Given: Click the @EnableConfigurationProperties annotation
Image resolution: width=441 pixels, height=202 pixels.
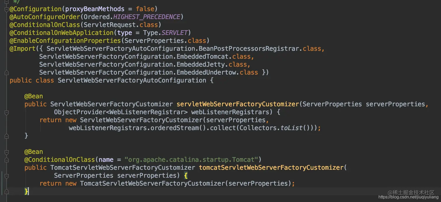Looking at the screenshot, I should (65, 40).
